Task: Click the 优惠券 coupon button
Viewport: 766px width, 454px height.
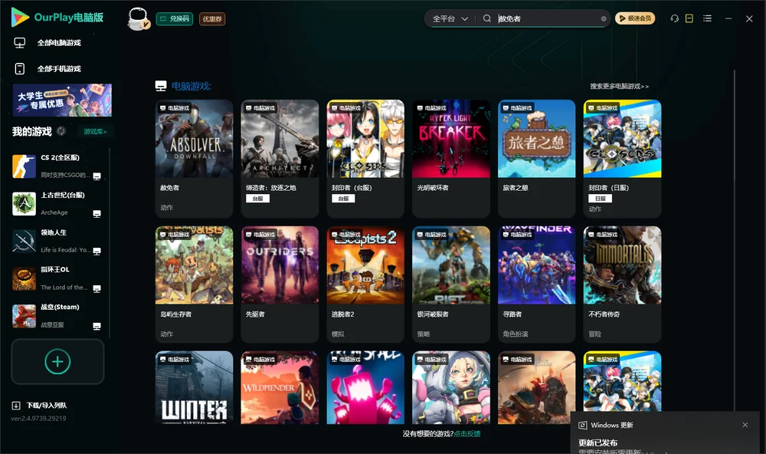Action: tap(212, 18)
